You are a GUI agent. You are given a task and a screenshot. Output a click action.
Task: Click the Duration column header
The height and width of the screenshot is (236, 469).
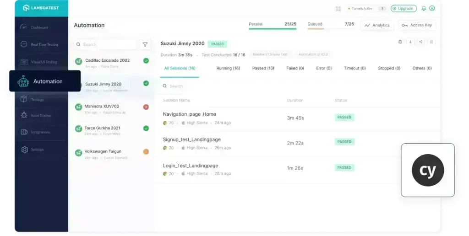295,100
